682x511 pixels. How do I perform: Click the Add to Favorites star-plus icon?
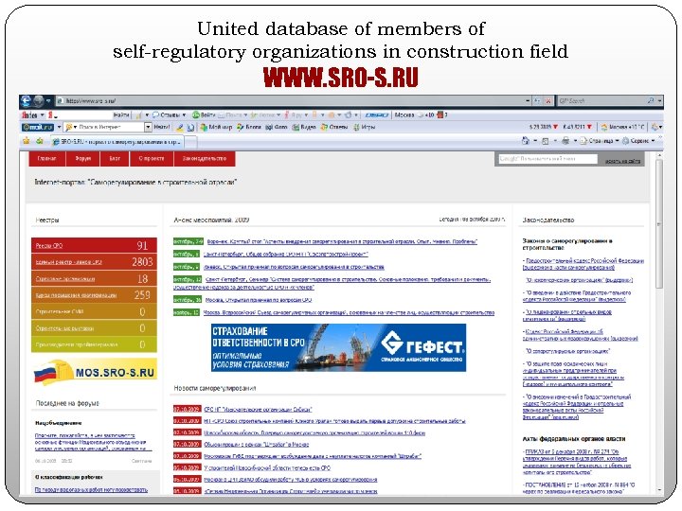pyautogui.click(x=40, y=141)
